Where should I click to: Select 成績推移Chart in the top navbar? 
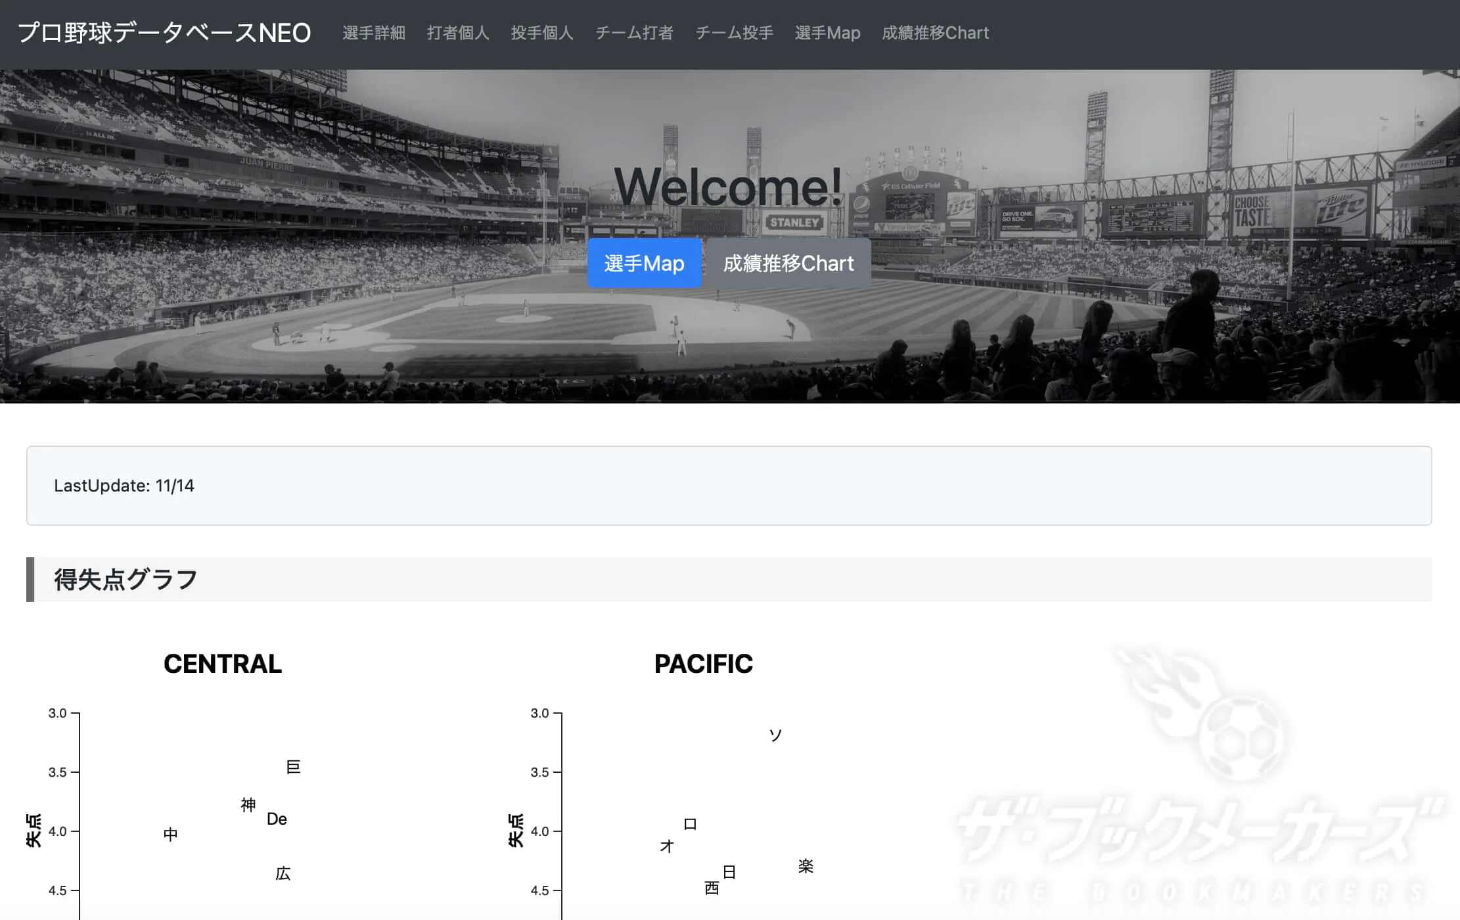point(935,33)
